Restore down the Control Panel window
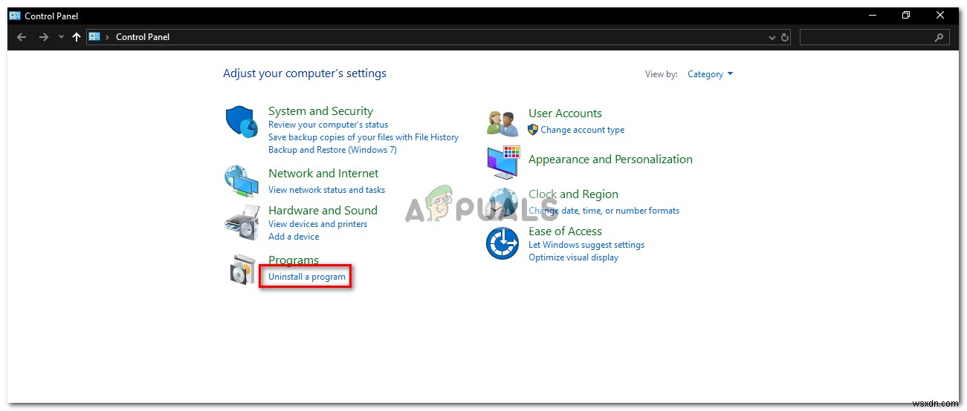Viewport: 967px width, 411px height. tap(906, 16)
